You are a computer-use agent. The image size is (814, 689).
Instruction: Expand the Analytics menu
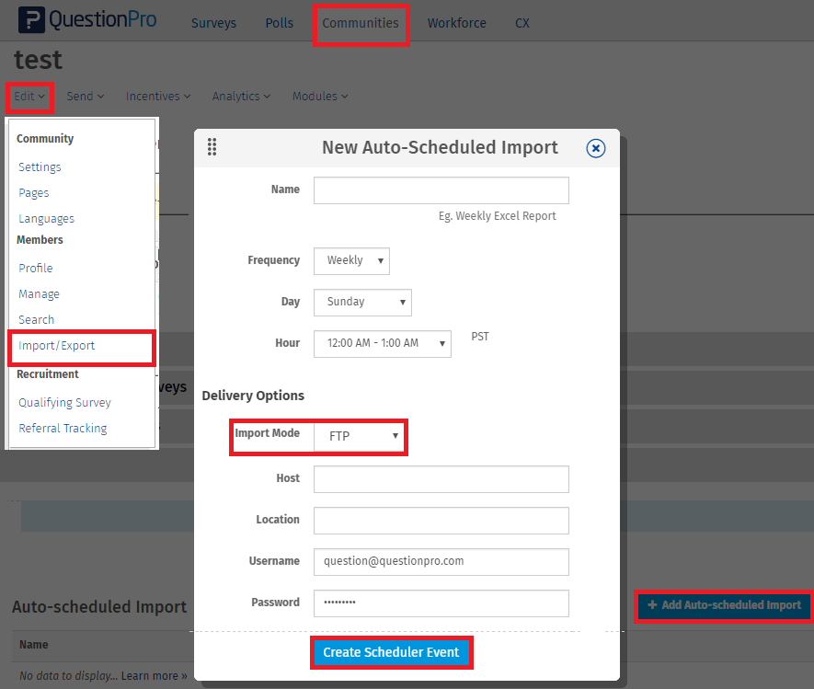click(240, 96)
